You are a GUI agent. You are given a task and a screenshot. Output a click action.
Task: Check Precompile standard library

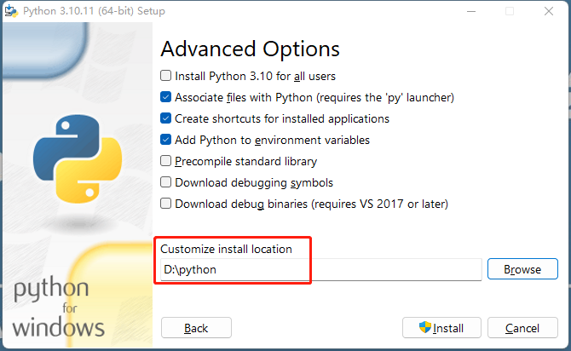pos(165,161)
